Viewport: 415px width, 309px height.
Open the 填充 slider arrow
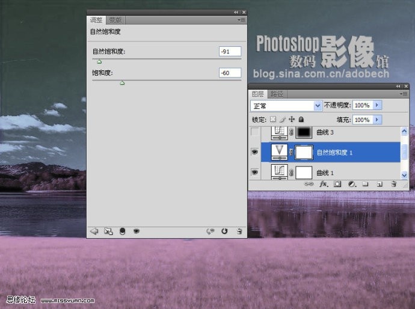[x=377, y=120]
